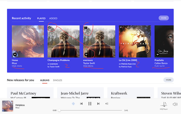The height and width of the screenshot is (114, 181).
Task: Click TIDAL badge on La Clé cover
Action: pos(121,27)
